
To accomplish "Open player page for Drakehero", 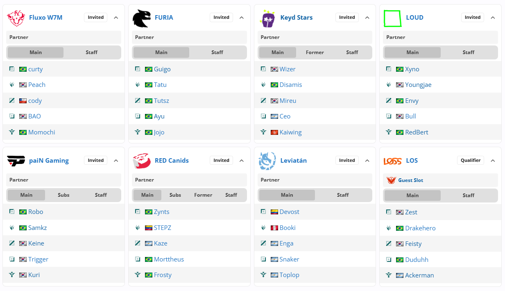I will (421, 228).
